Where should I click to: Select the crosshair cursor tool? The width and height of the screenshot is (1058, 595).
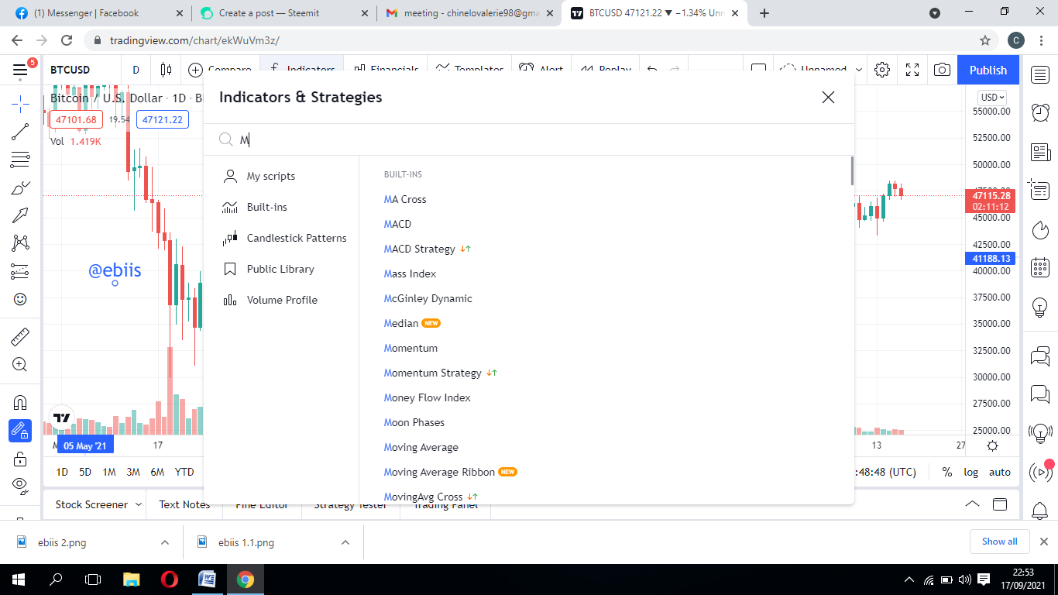(20, 102)
